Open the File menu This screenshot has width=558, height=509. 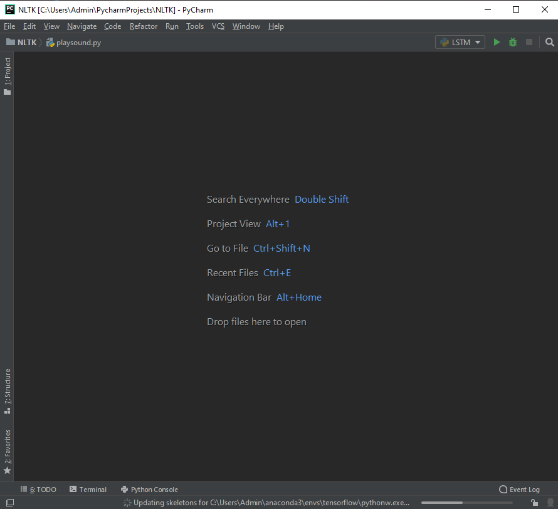[9, 26]
